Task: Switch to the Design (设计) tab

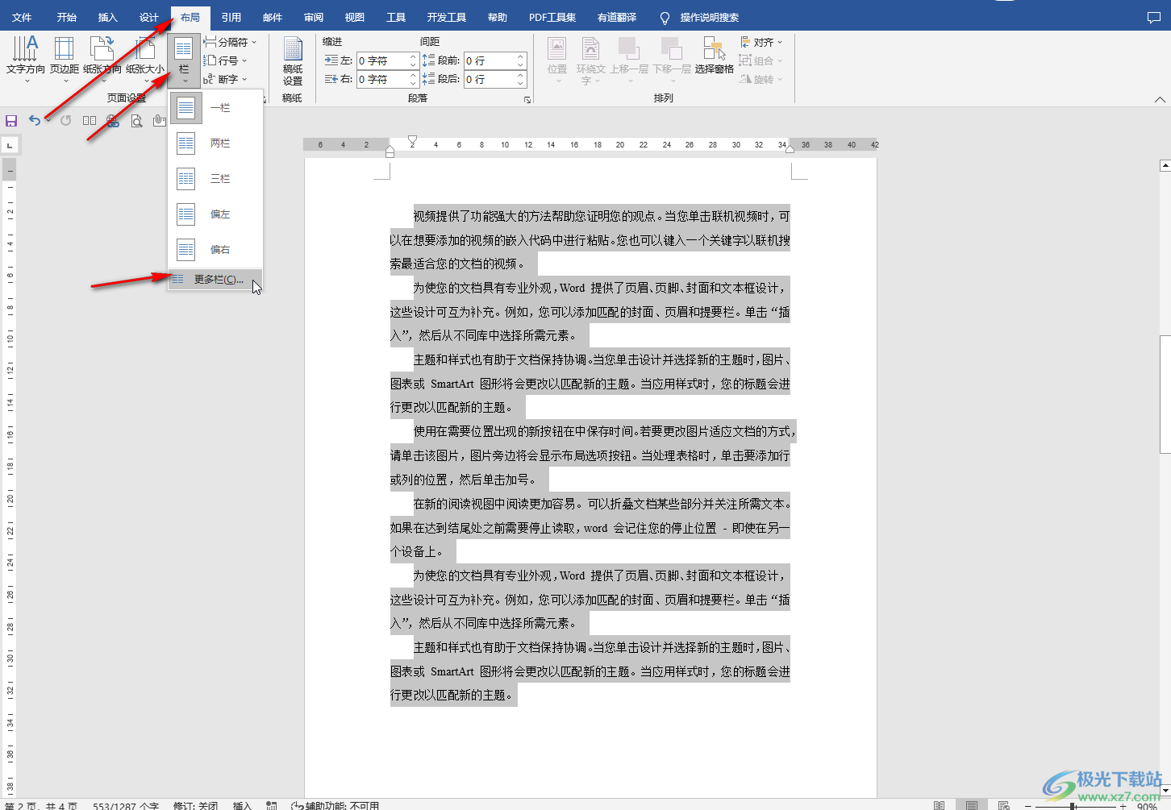Action: click(148, 17)
